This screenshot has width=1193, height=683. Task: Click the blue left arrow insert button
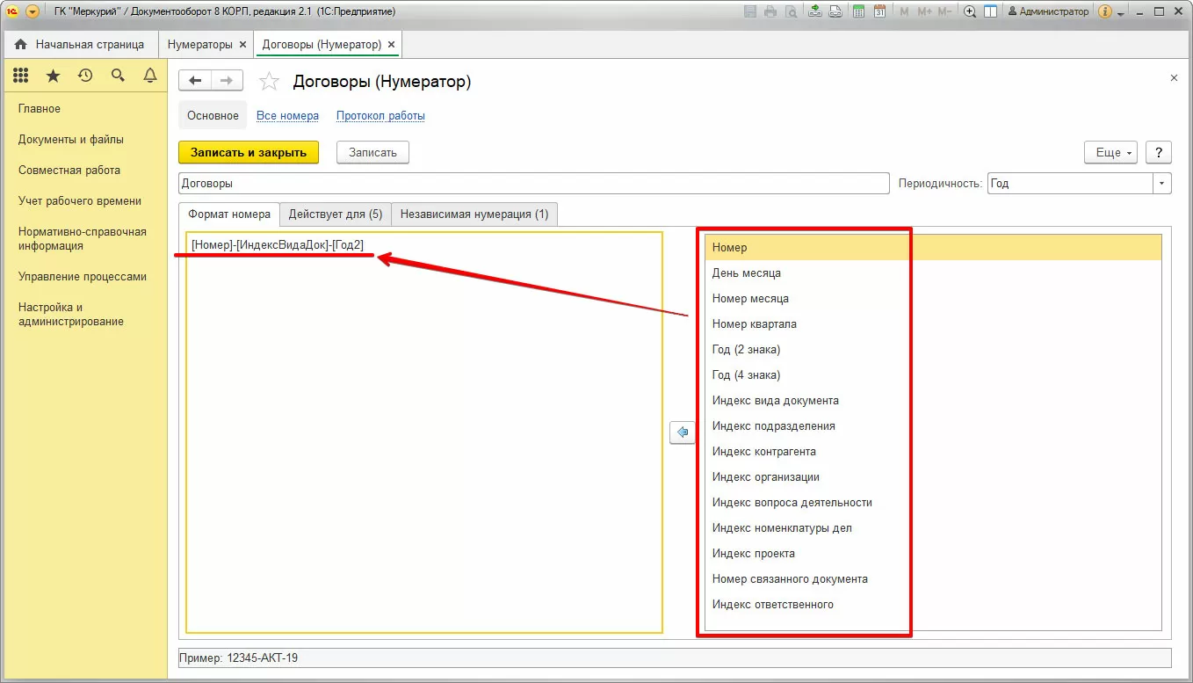pos(682,432)
